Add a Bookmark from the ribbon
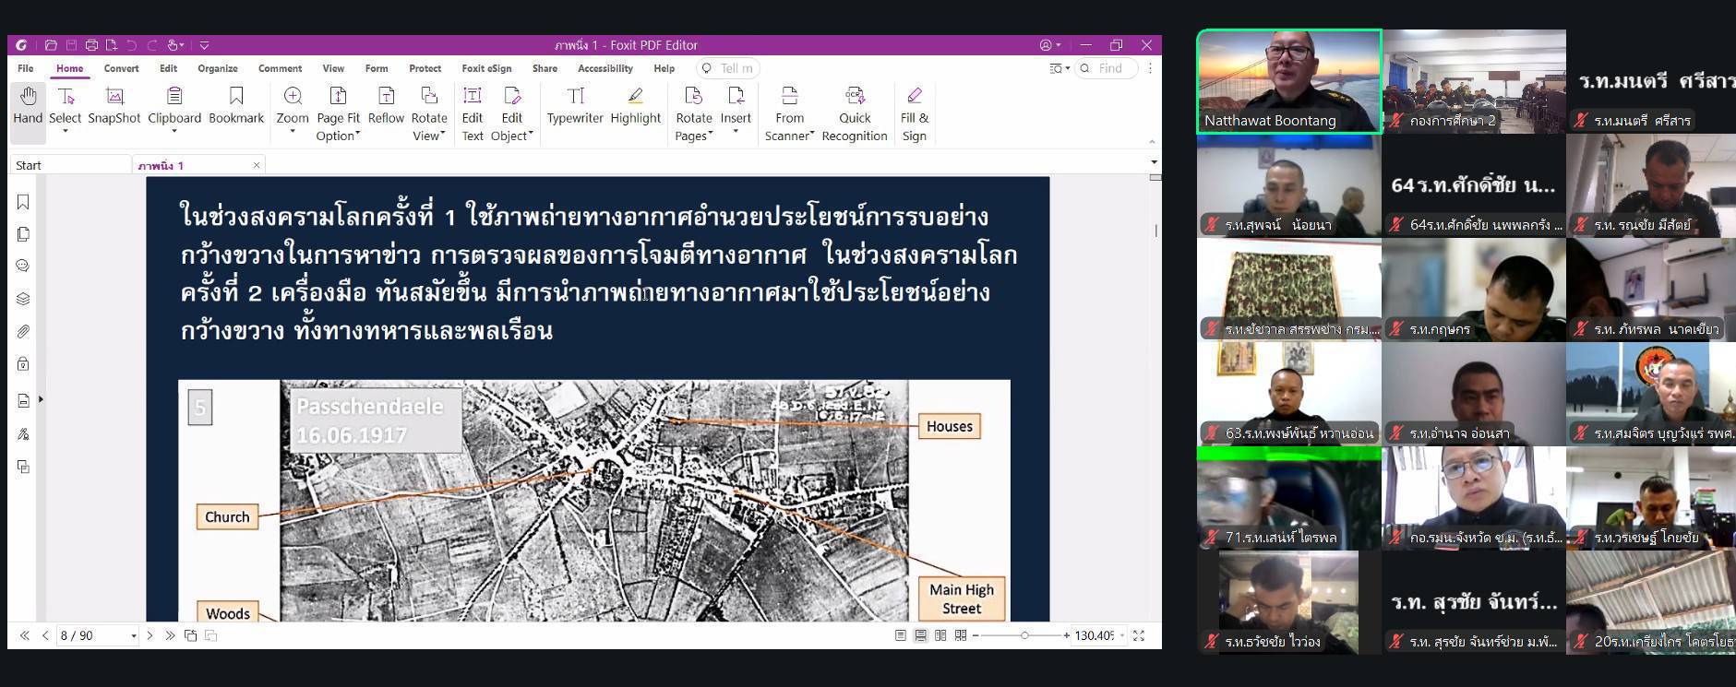The image size is (1736, 687). coord(236,105)
